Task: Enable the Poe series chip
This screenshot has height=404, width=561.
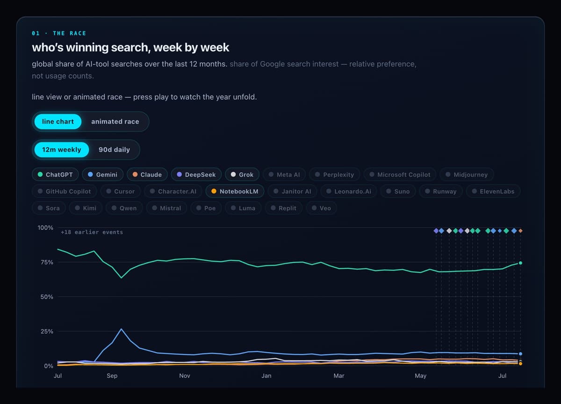Action: [206, 208]
